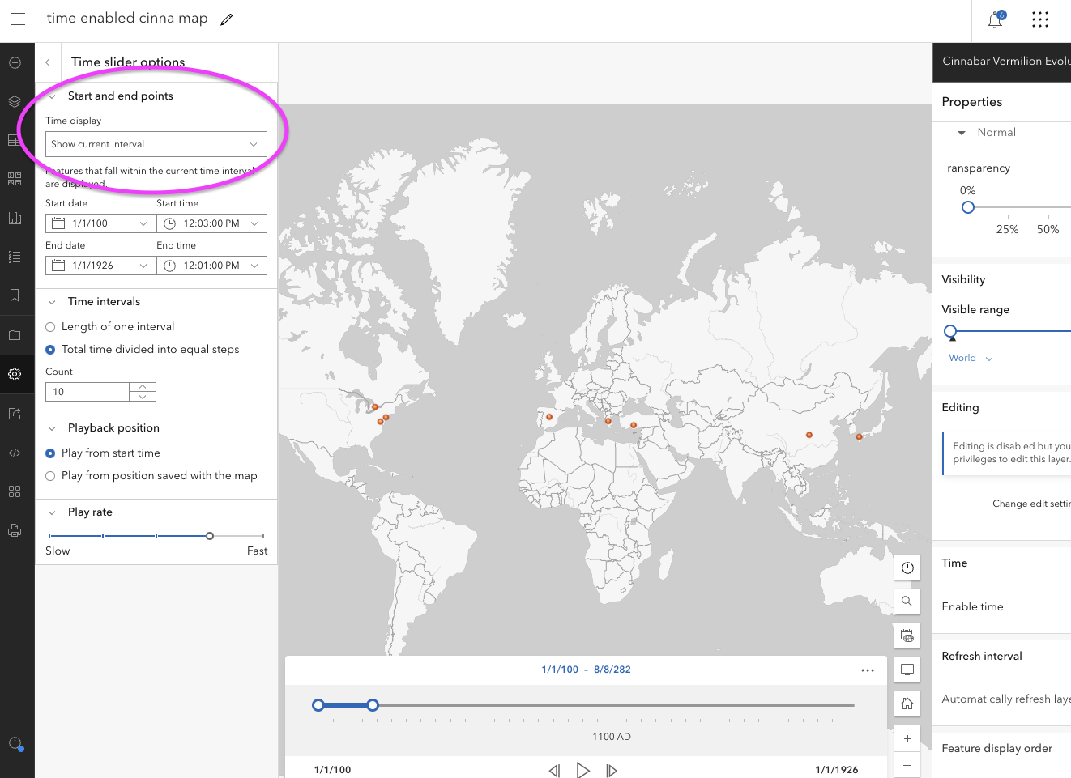Open the Layers panel
The image size is (1071, 778).
15,101
